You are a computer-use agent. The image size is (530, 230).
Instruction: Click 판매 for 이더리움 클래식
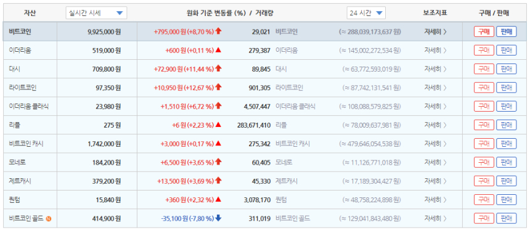(x=507, y=106)
